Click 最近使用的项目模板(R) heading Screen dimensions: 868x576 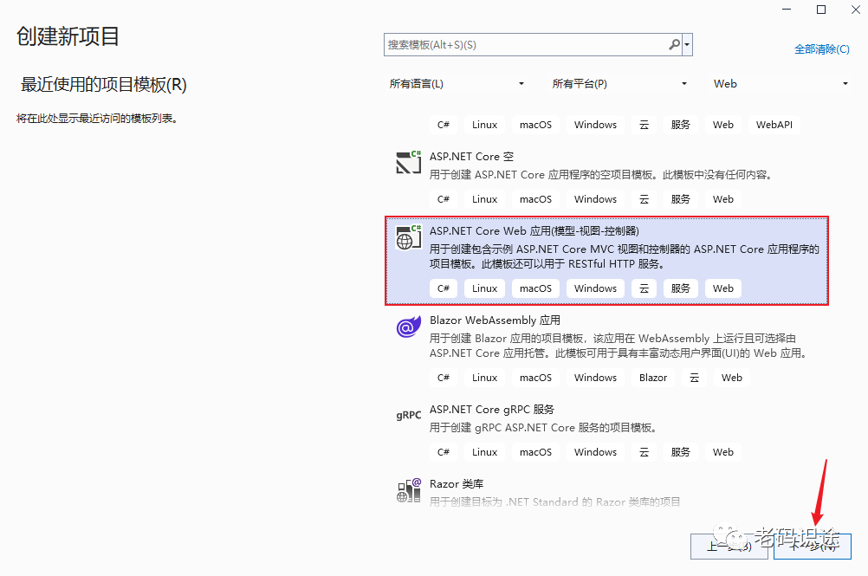coord(103,85)
